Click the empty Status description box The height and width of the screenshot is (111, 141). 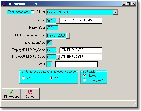pos(76,64)
